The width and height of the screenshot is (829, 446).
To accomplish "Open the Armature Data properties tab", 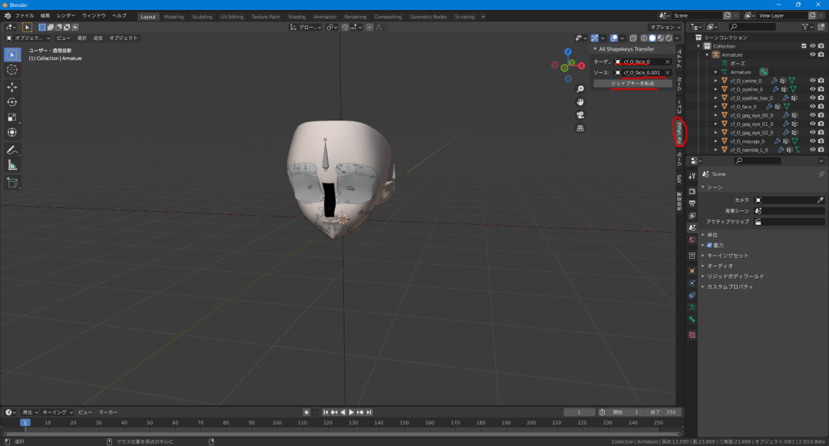I will [692, 308].
